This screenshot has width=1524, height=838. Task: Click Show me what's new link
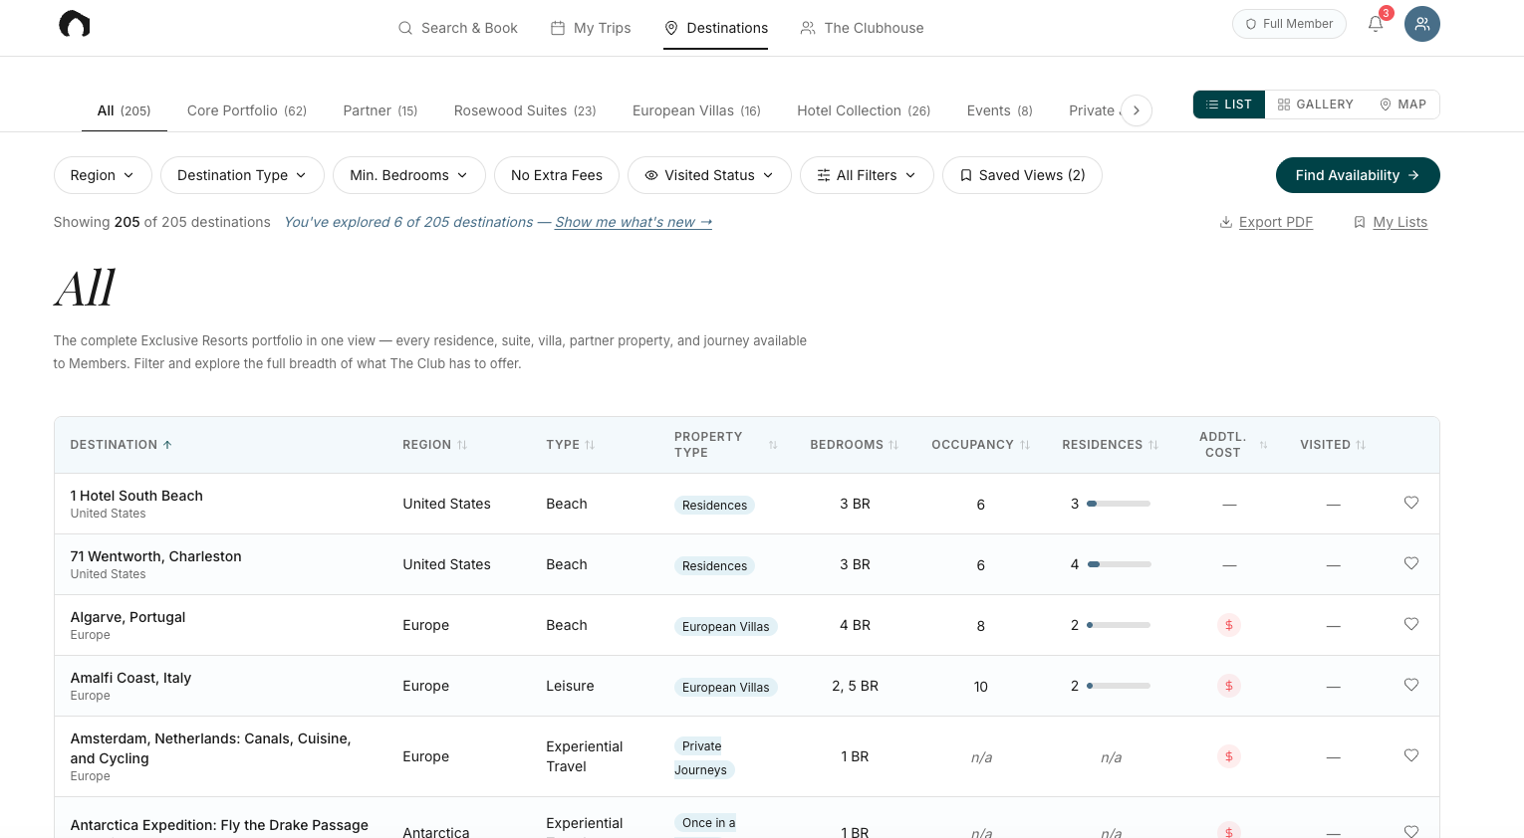(634, 222)
